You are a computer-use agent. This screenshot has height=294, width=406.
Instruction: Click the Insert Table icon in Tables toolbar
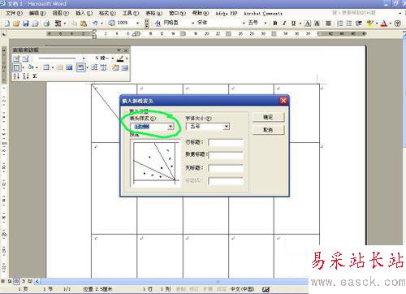click(46, 67)
